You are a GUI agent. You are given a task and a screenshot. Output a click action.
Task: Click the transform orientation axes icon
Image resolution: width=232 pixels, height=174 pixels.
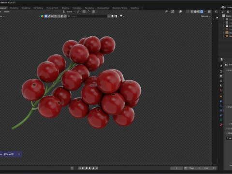coord(64,12)
